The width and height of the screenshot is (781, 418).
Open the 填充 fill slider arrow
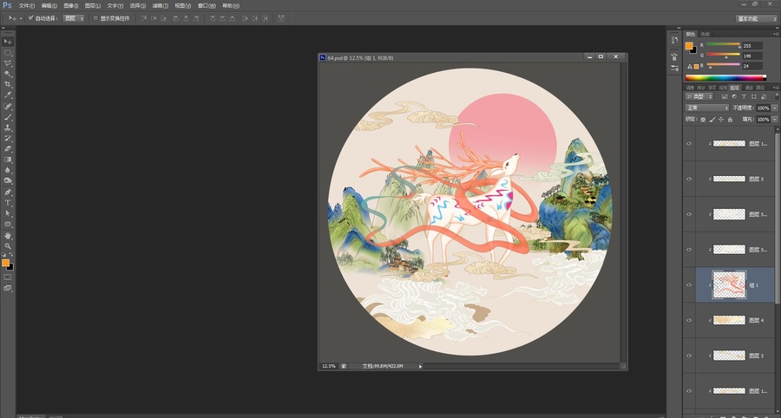pyautogui.click(x=775, y=120)
